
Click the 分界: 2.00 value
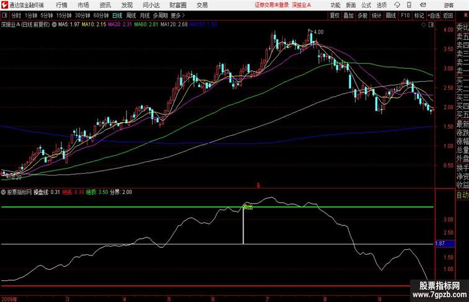[x=121, y=192]
